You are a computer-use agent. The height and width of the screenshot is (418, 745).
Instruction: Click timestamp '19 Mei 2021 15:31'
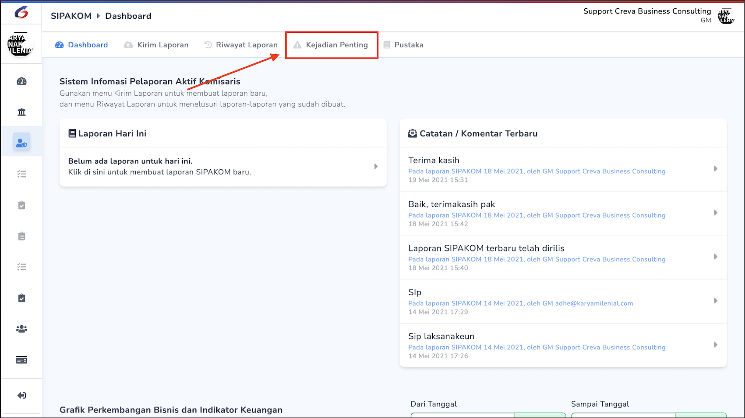(438, 180)
